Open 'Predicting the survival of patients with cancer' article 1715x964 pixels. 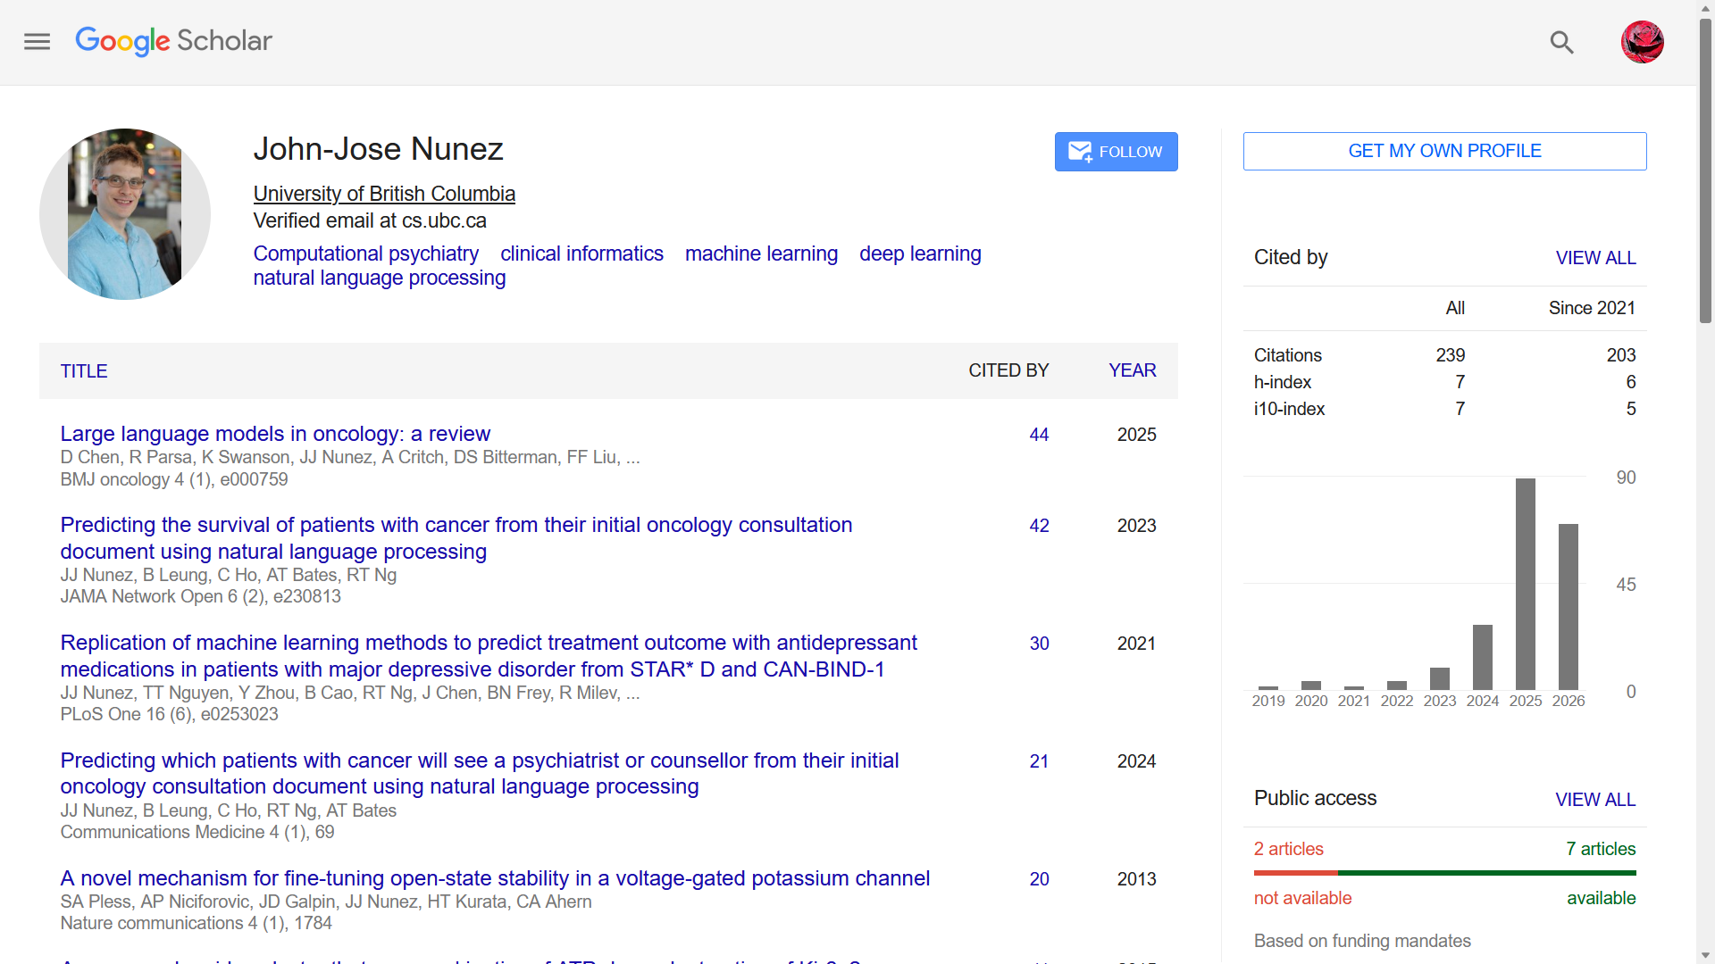coord(456,538)
